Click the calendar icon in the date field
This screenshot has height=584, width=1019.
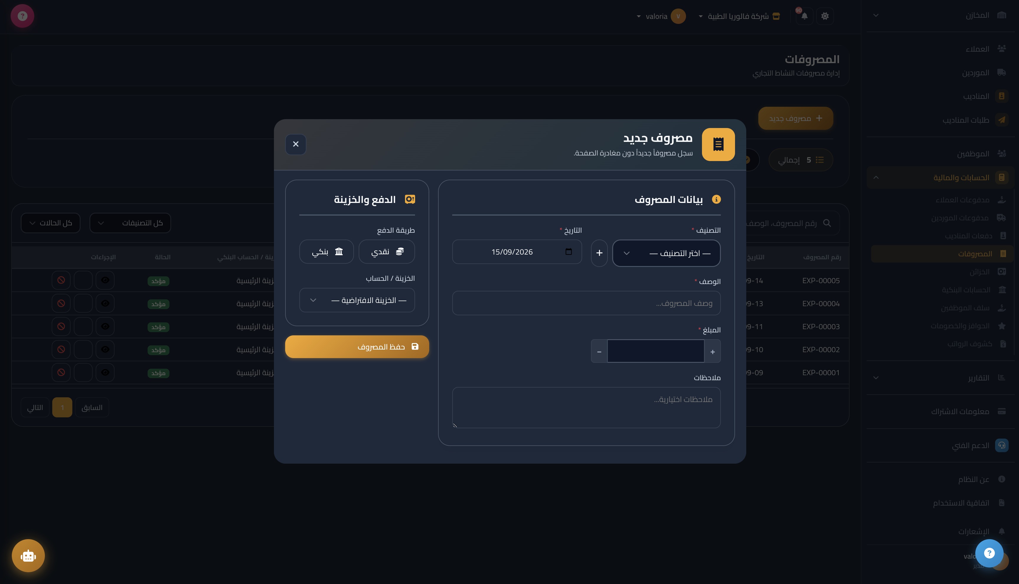pyautogui.click(x=568, y=252)
